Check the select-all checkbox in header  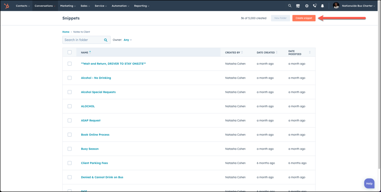[x=70, y=52]
